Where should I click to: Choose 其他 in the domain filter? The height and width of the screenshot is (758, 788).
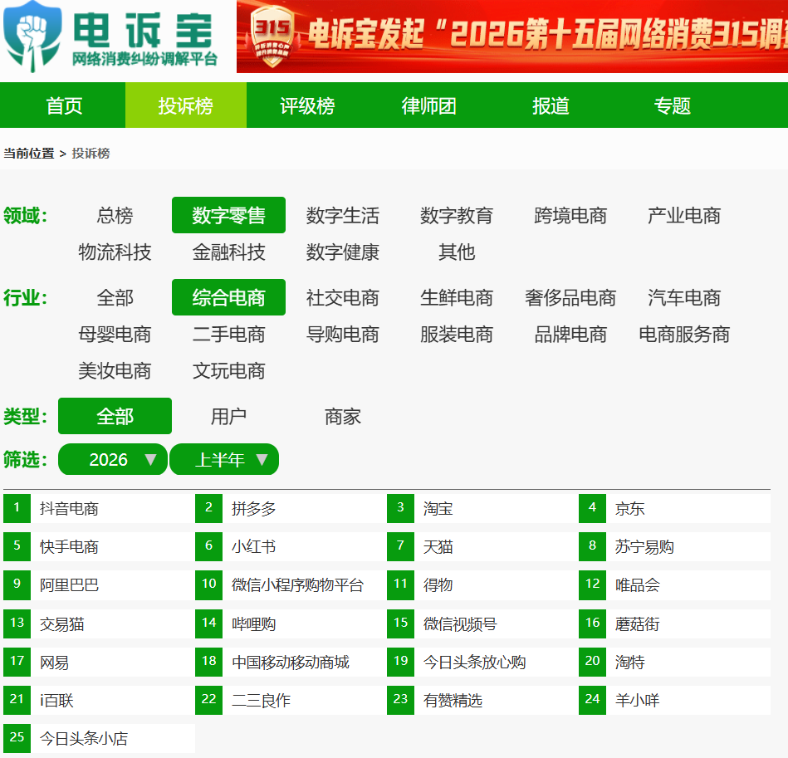[457, 252]
